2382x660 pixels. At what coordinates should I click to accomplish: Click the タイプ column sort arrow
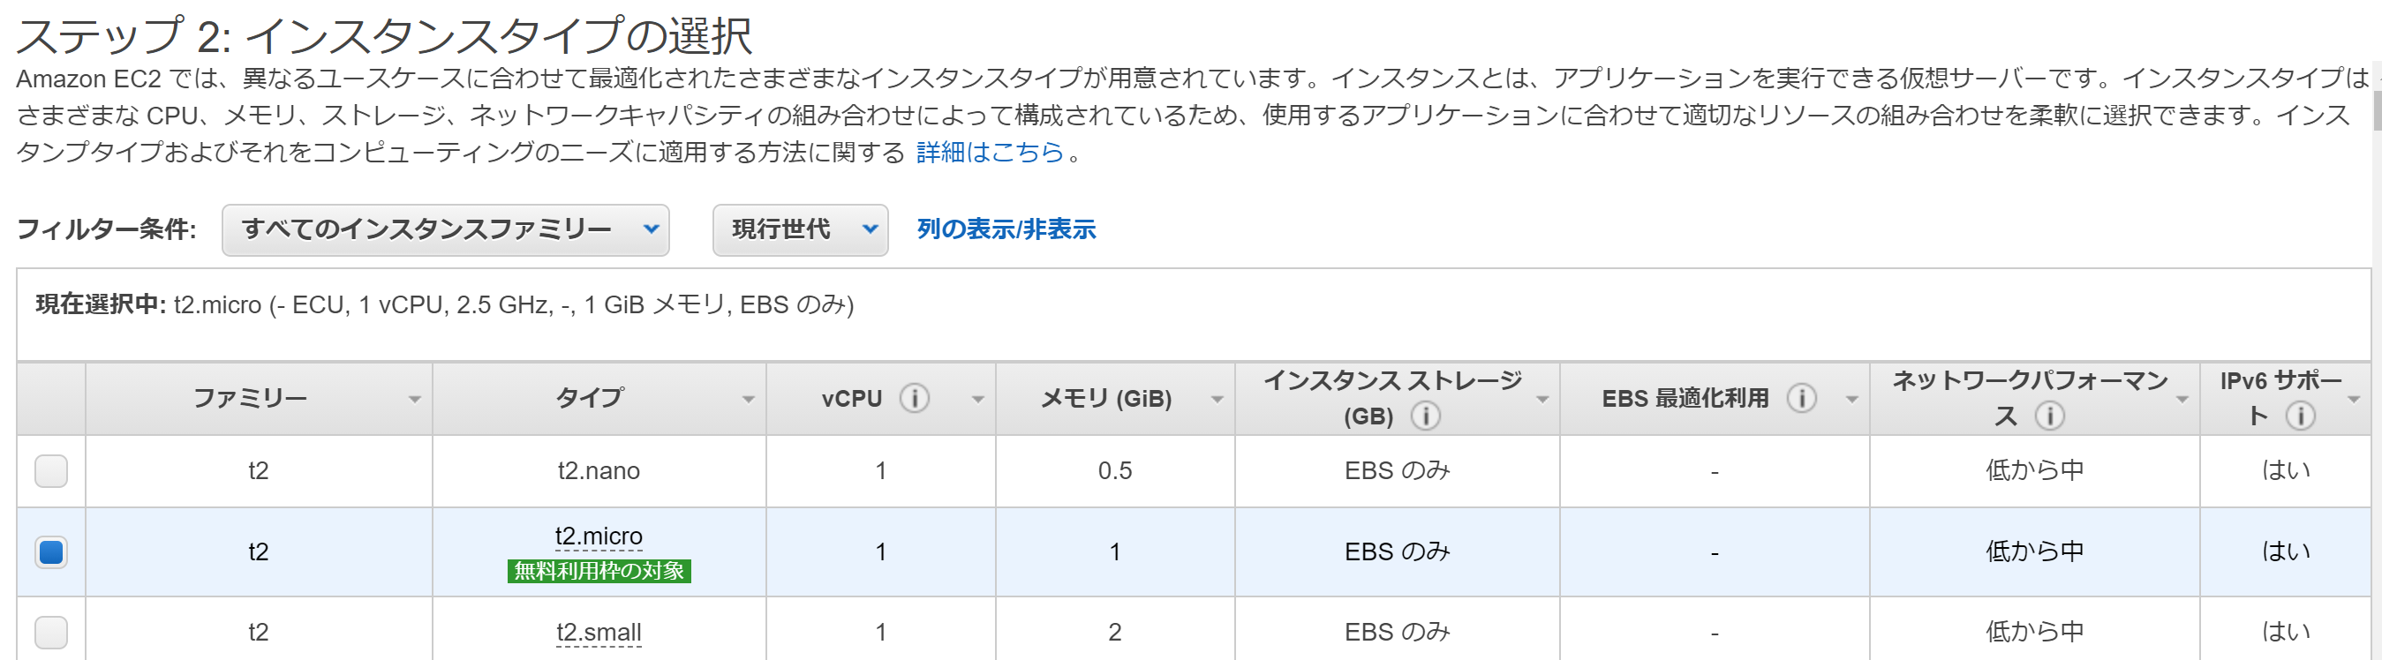747,400
